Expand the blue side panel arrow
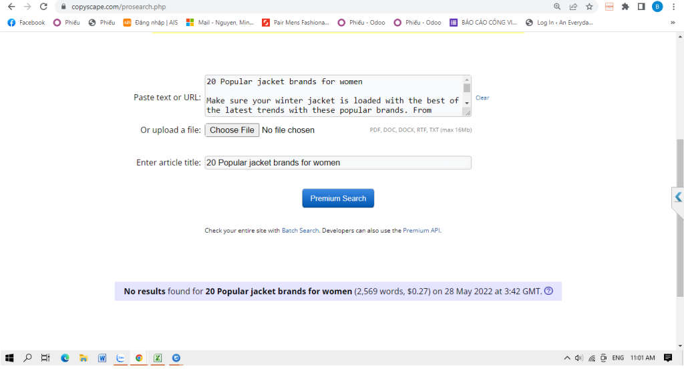The width and height of the screenshot is (684, 385). [678, 197]
